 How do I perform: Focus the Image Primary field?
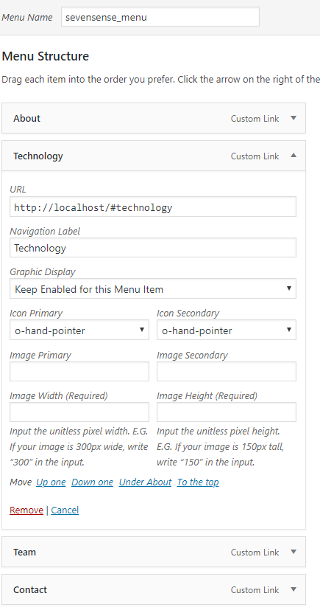(79, 371)
